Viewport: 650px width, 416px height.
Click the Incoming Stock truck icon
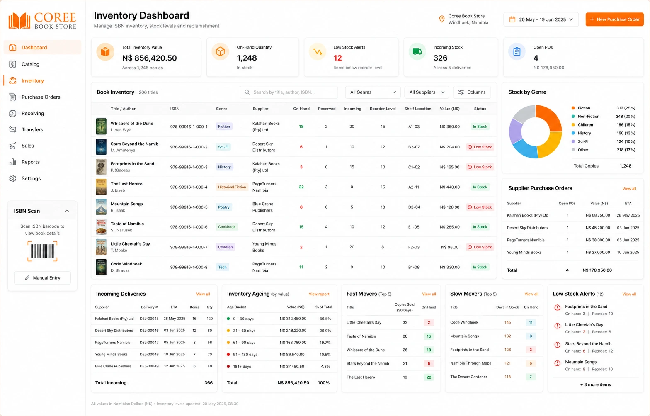coord(417,52)
